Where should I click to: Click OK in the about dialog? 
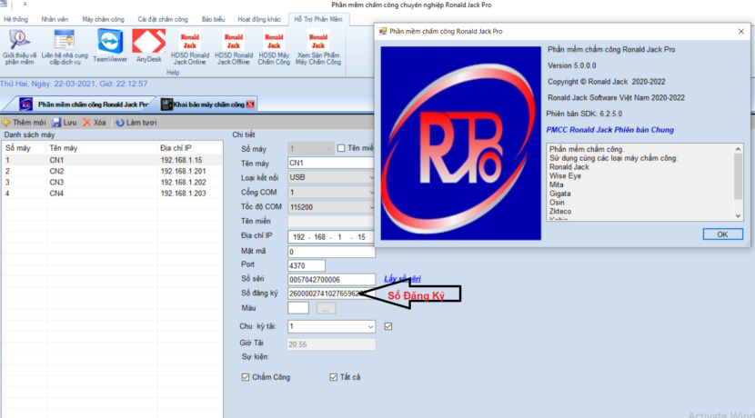pos(722,234)
